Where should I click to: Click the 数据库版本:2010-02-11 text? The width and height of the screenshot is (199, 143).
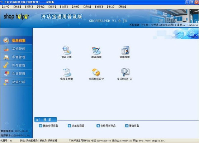click(x=14, y=131)
